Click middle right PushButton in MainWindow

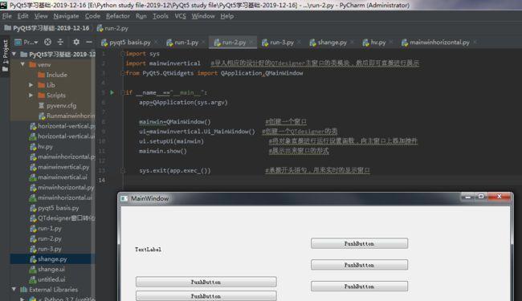[x=359, y=265]
